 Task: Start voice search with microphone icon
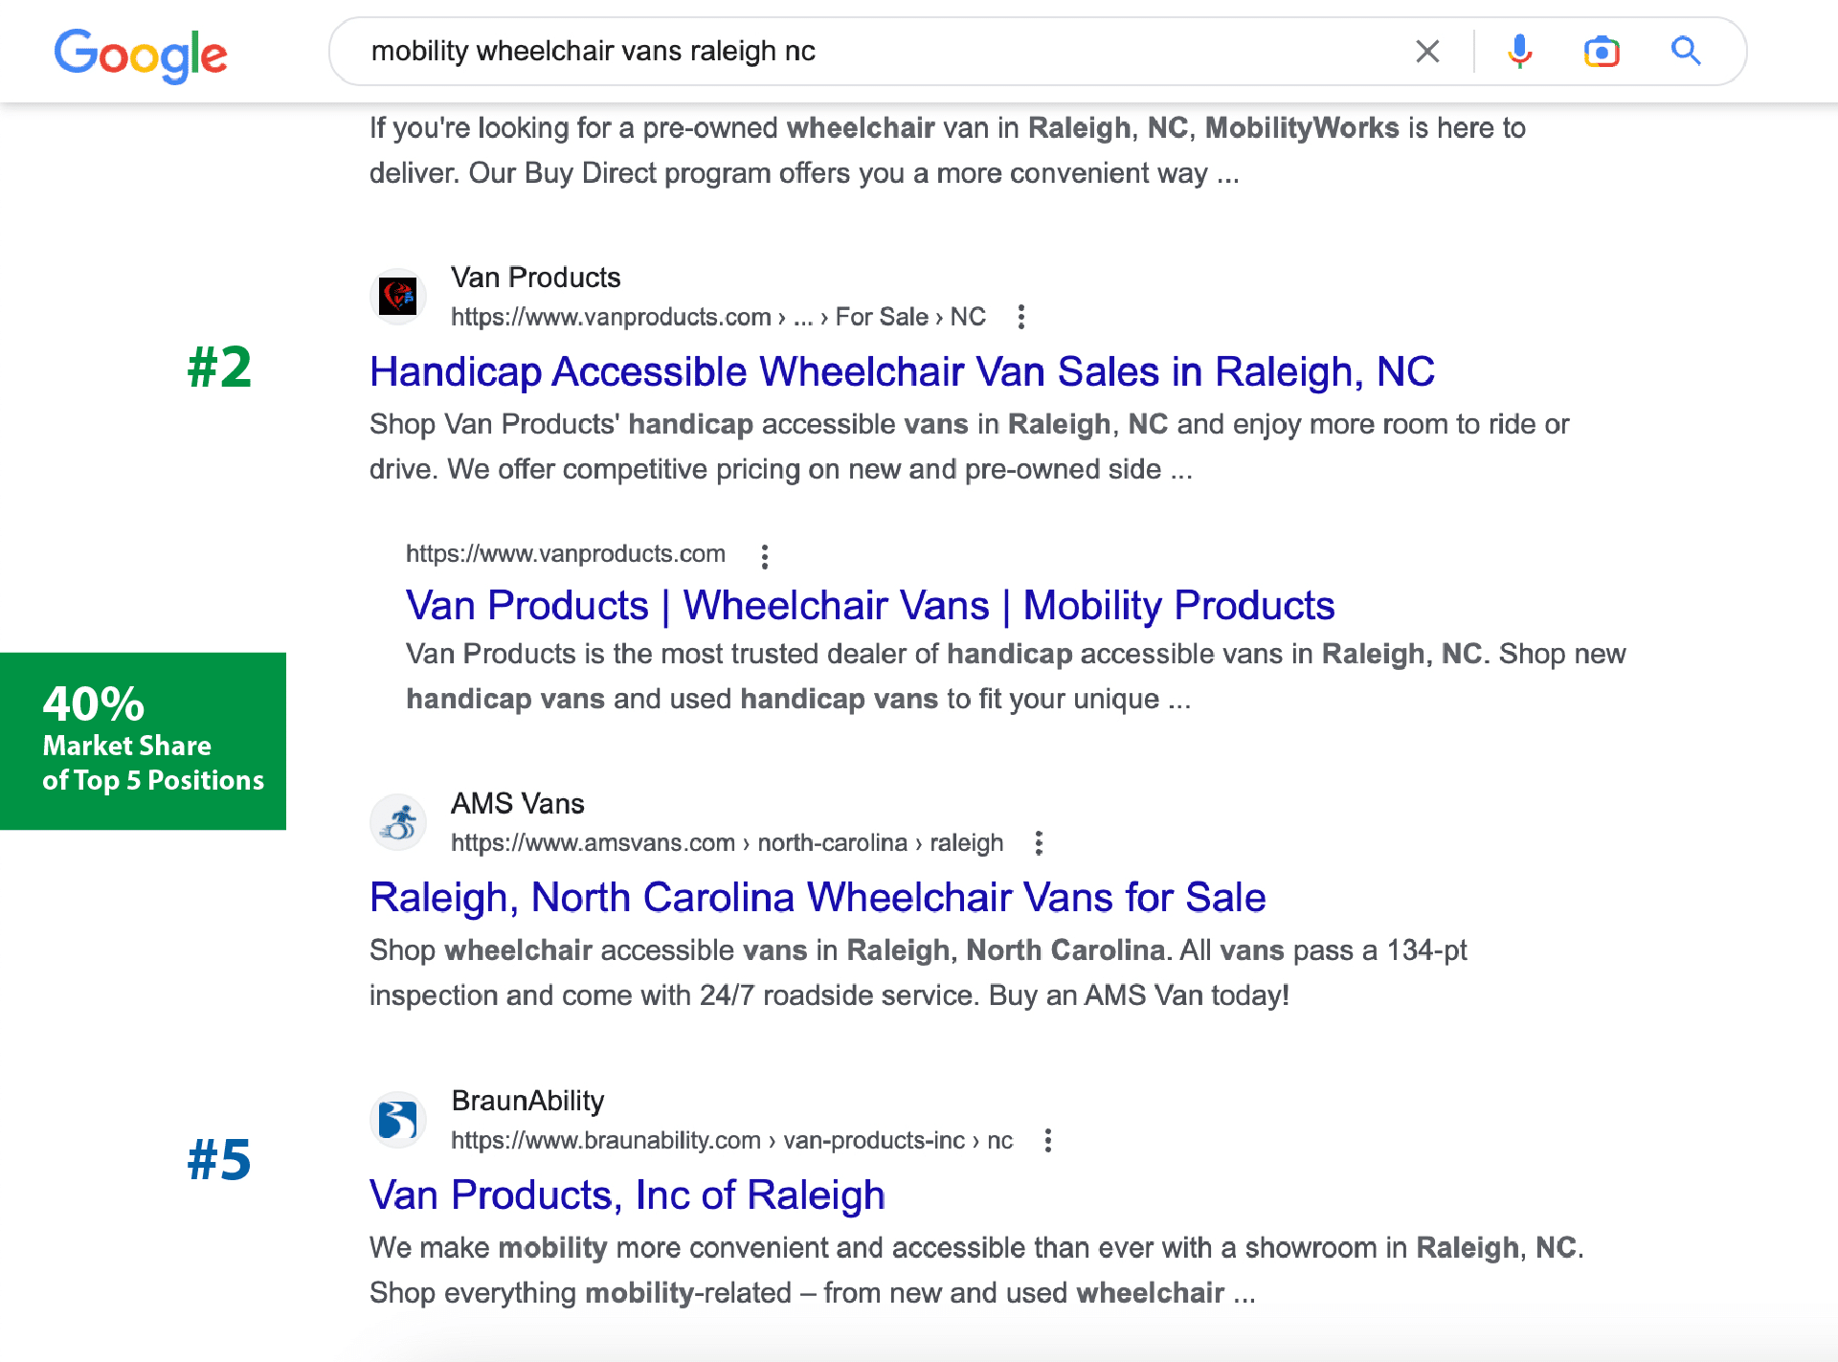1519,52
